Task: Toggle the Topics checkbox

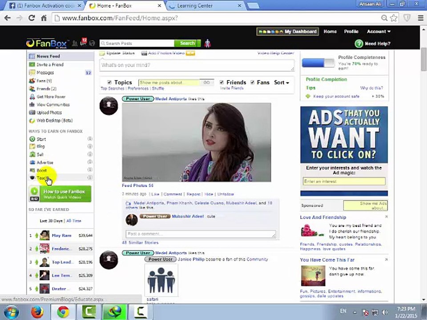Action: 109,82
